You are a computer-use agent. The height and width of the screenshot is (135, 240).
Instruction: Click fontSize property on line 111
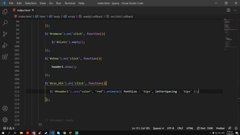[130, 91]
